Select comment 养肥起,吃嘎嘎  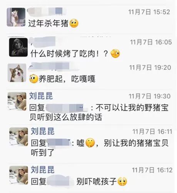click(x=67, y=79)
